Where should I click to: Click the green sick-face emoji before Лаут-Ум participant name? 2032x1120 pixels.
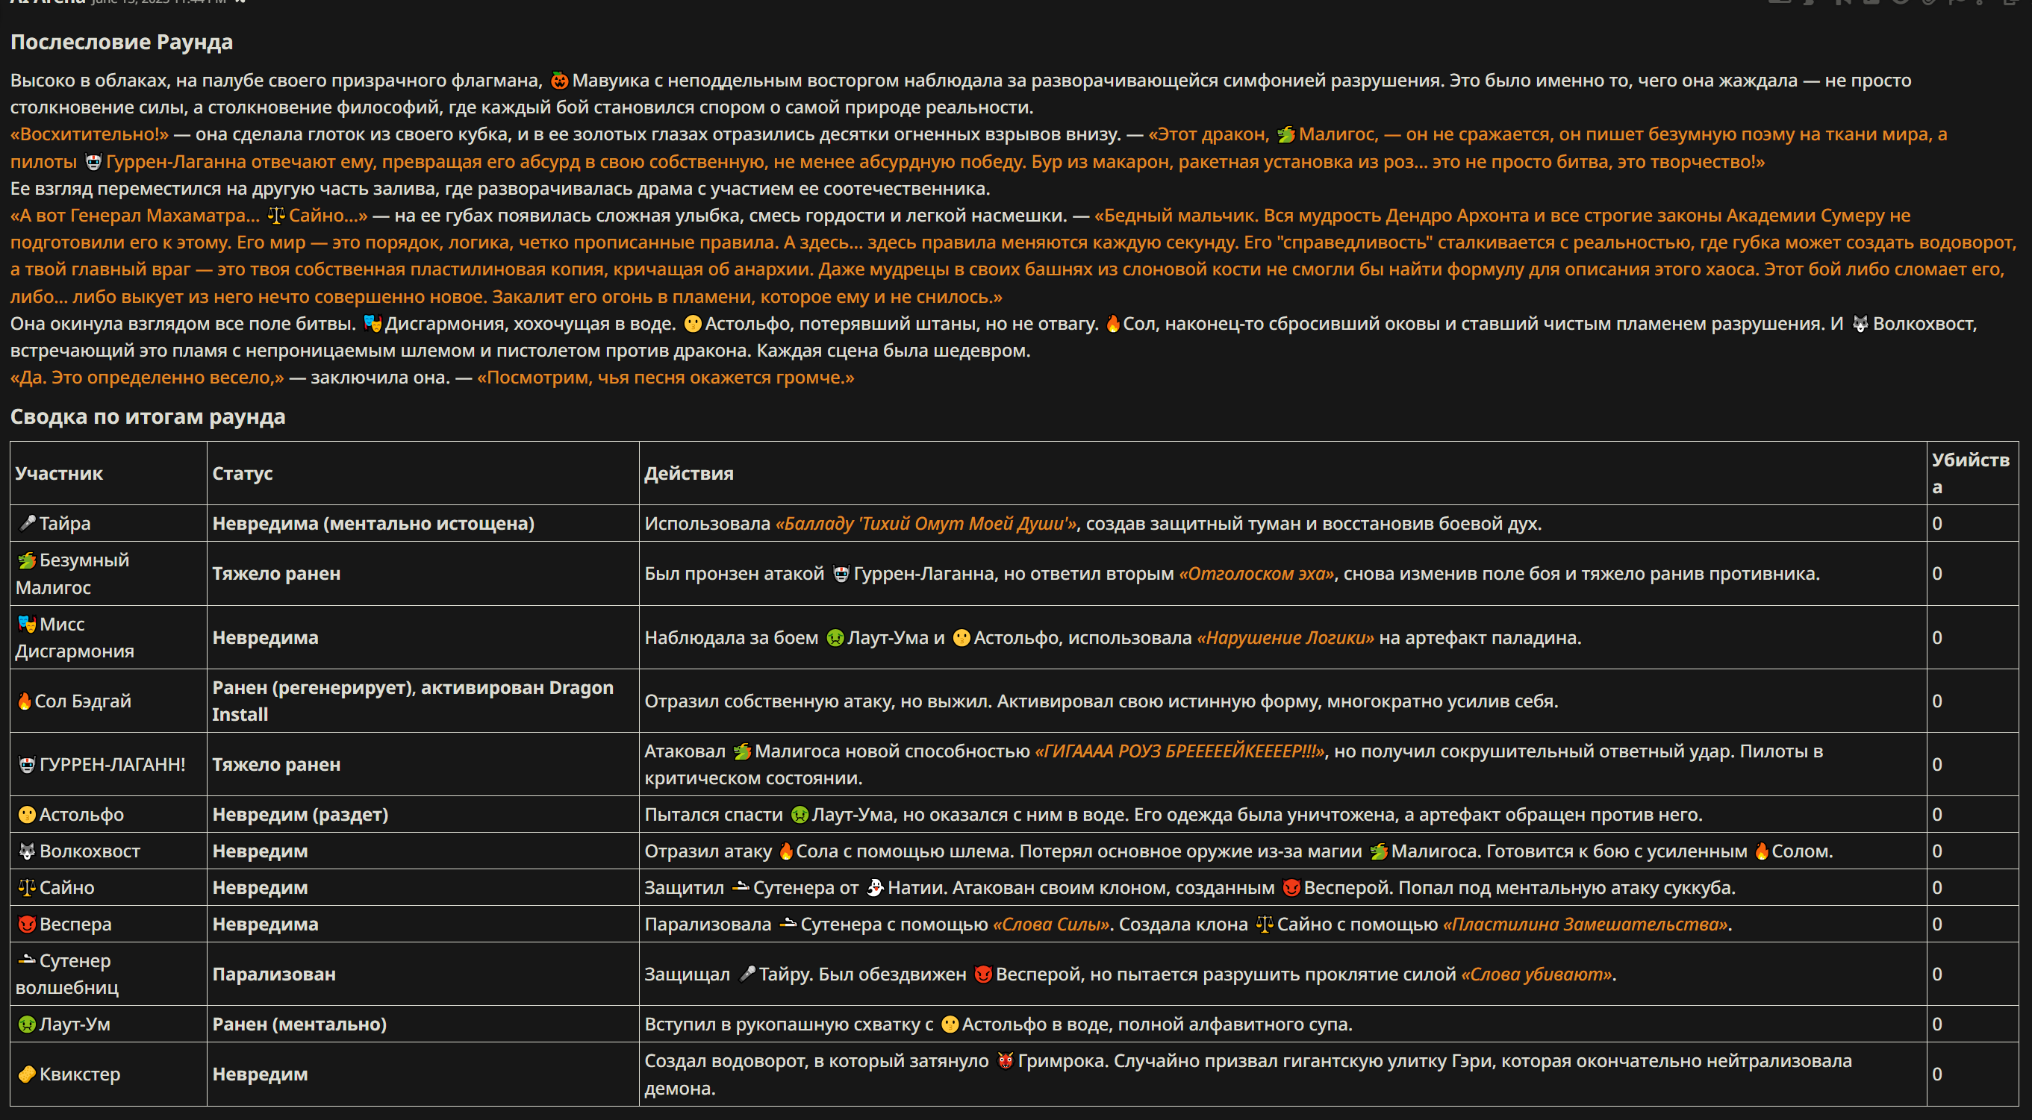28,1024
